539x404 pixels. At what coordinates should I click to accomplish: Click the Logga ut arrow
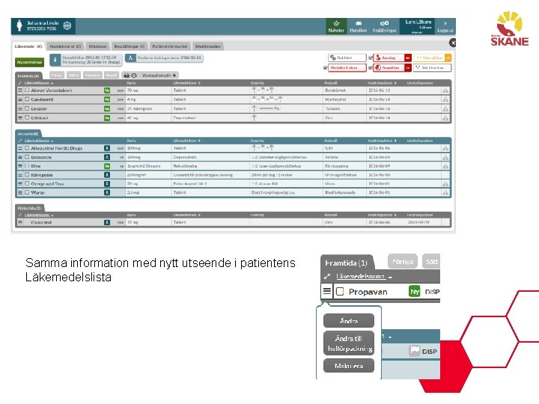[x=445, y=26]
